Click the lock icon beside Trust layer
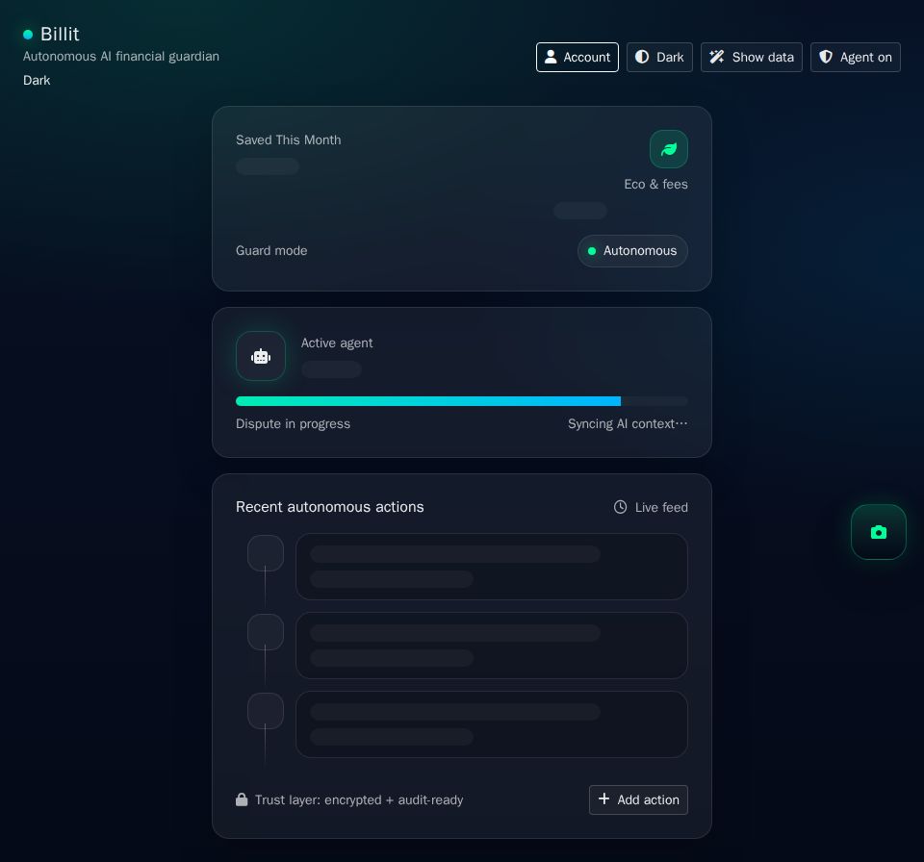924x862 pixels. 243,799
